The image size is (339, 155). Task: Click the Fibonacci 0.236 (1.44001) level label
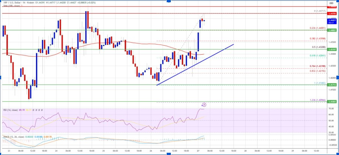click(317, 28)
